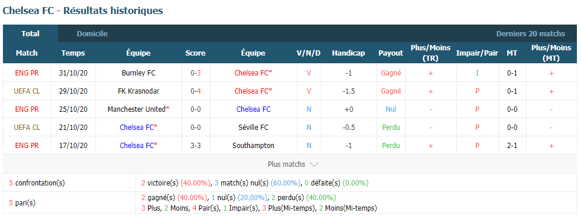Open Southampton team link
This screenshot has height=220, width=581.
pos(254,146)
